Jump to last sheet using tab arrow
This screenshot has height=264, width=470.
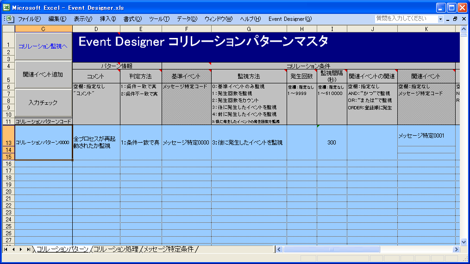click(x=29, y=249)
